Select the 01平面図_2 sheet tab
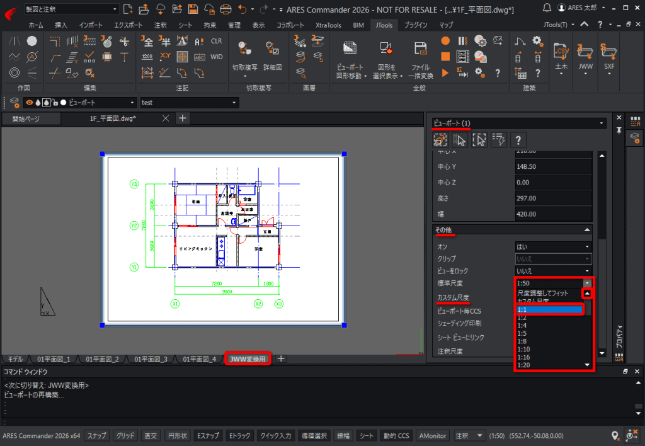This screenshot has height=446, width=645. pos(103,359)
